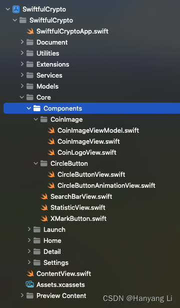
Task: Click the Assets.xcassets catalog icon
Action: click(x=30, y=284)
